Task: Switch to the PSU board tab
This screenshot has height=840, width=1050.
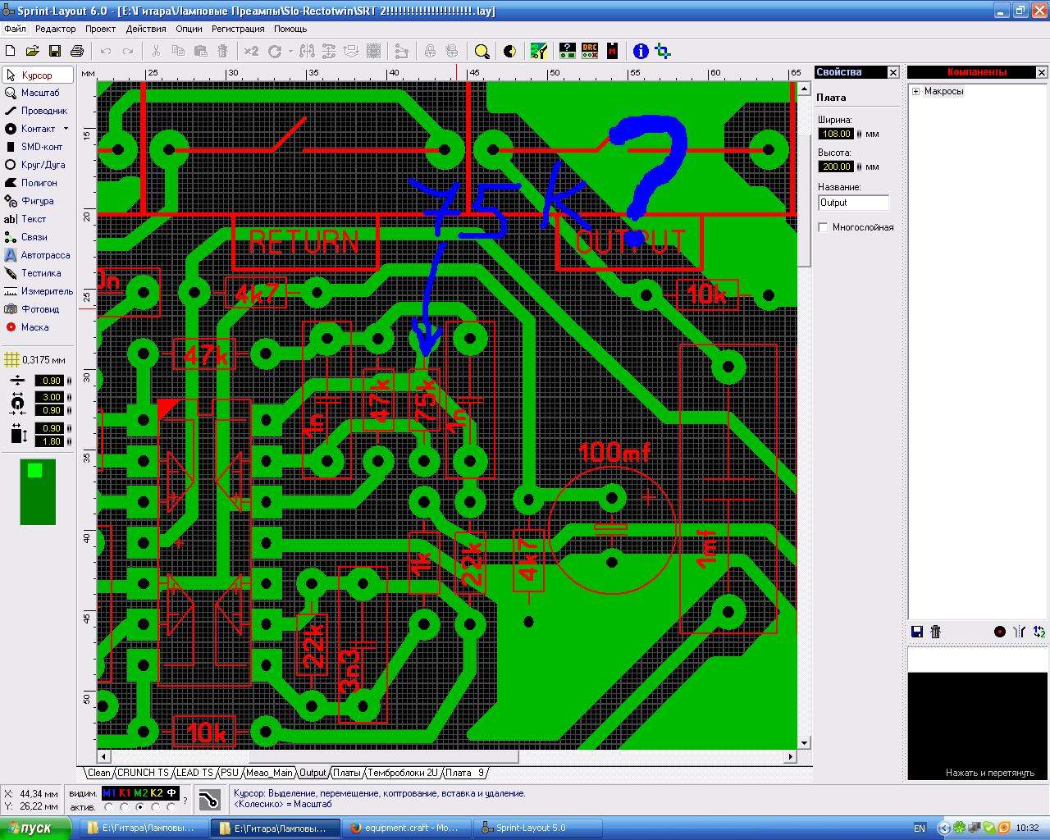Action: (x=230, y=773)
